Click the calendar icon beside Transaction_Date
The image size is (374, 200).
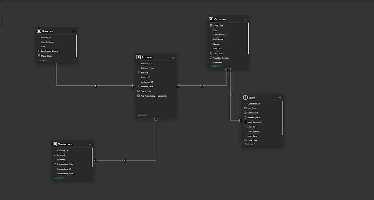(x=55, y=164)
